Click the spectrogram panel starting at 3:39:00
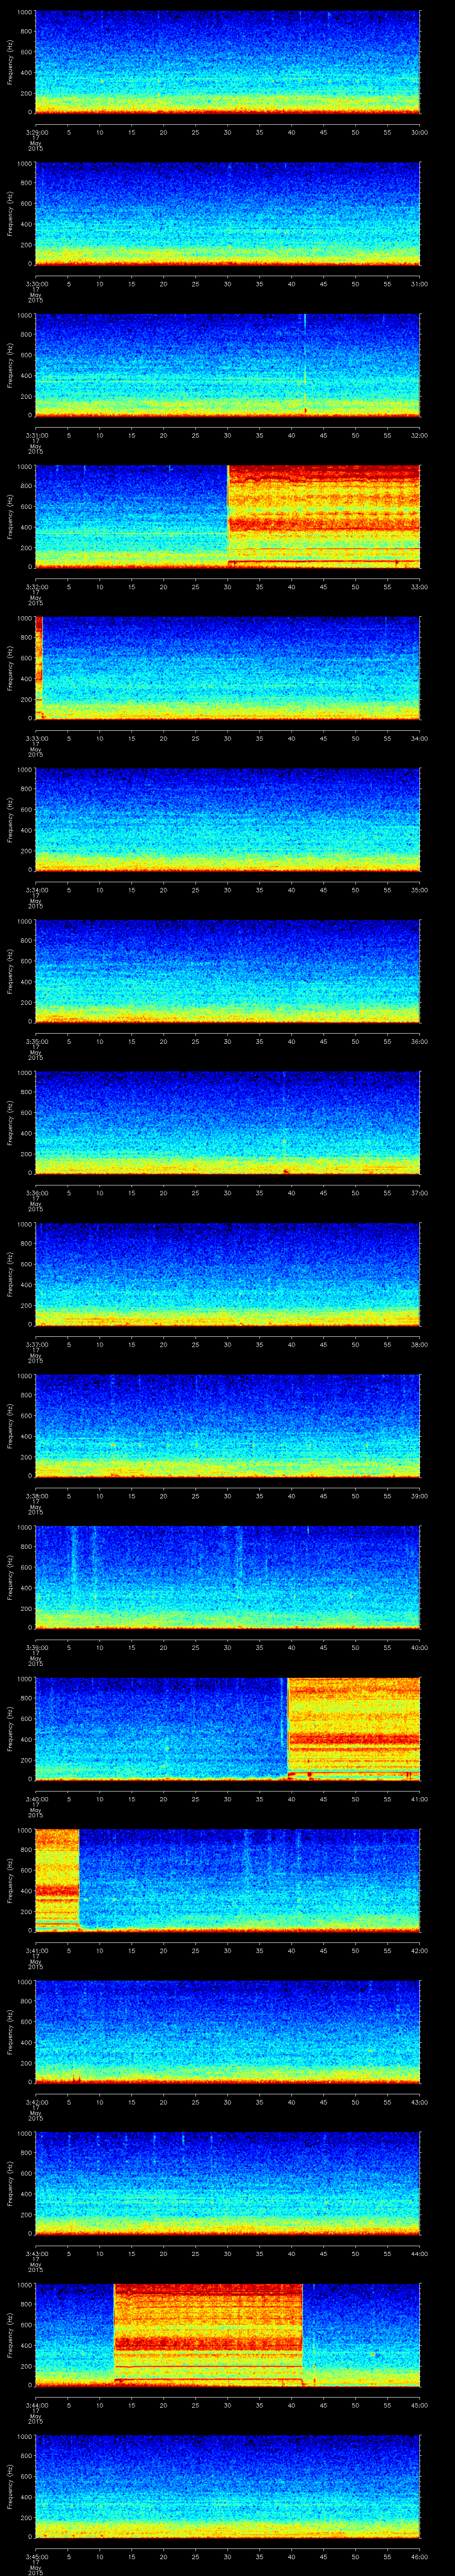The image size is (455, 2576). click(x=227, y=1577)
